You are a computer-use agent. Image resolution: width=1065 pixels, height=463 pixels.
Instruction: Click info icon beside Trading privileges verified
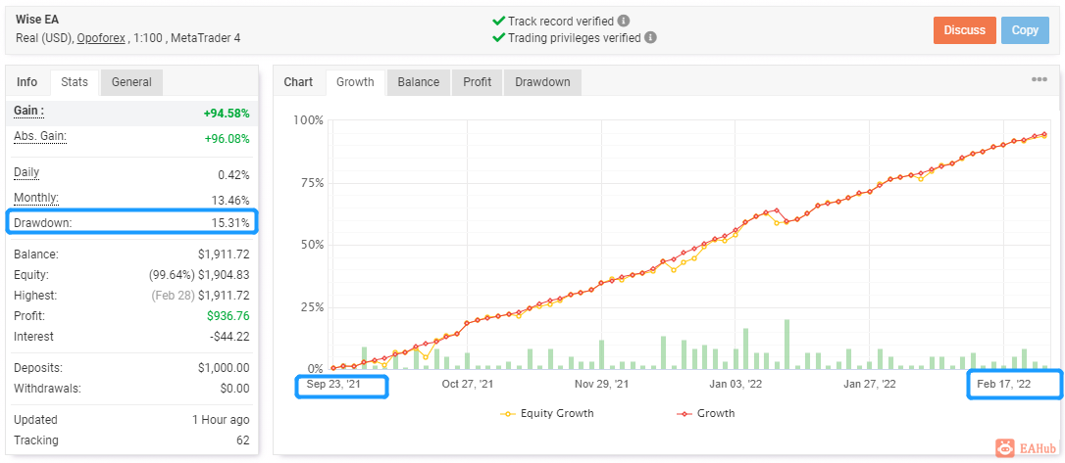(651, 38)
